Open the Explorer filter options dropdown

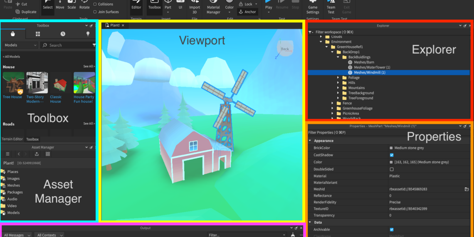(311, 32)
